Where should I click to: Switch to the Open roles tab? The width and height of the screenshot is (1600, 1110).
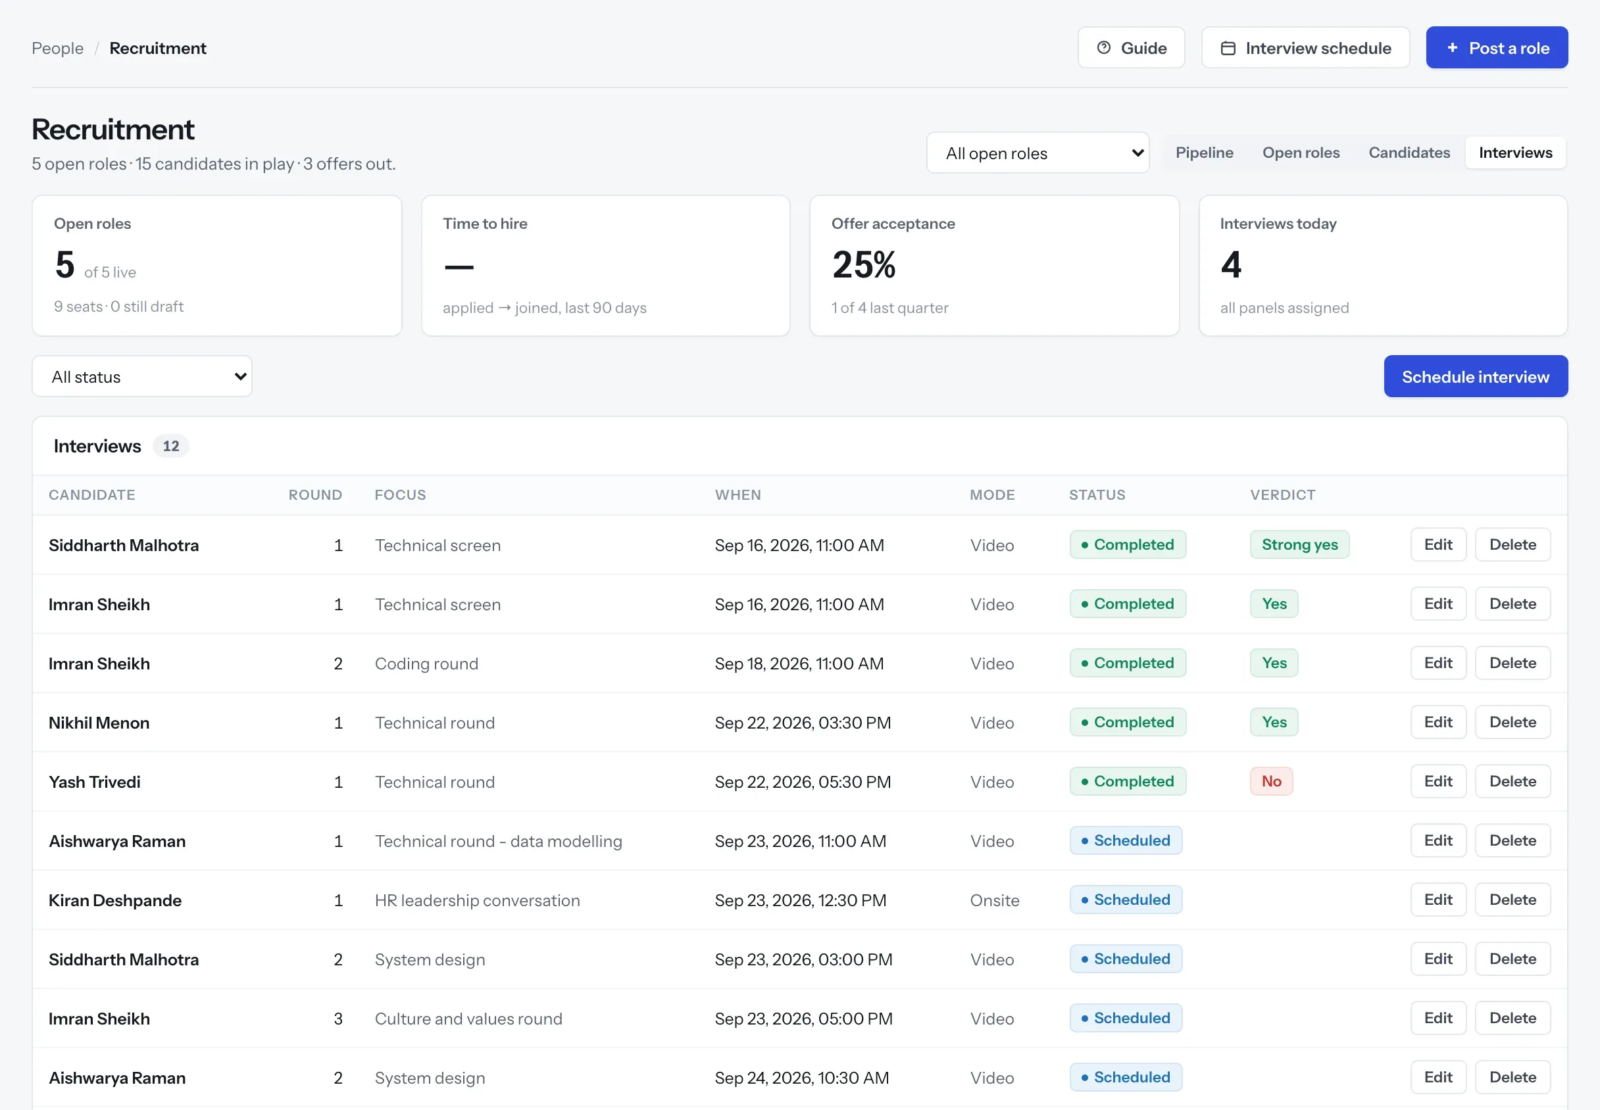pyautogui.click(x=1300, y=153)
